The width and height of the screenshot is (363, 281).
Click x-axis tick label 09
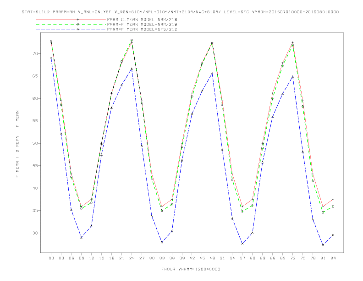[82, 258]
